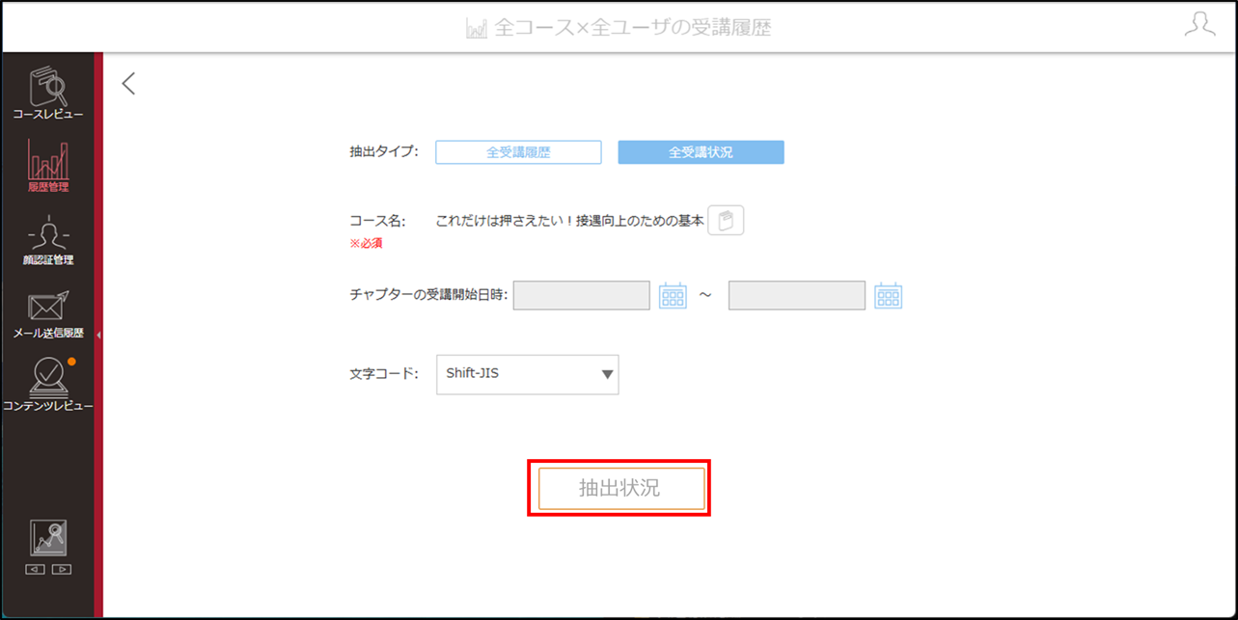Screen dimensions: 1238x620
Task: Click the 抽出タイプ label
Action: pyautogui.click(x=384, y=152)
